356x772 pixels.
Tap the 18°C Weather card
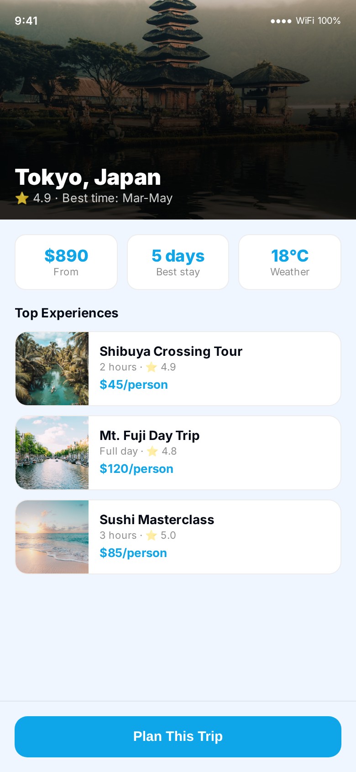pos(290,262)
